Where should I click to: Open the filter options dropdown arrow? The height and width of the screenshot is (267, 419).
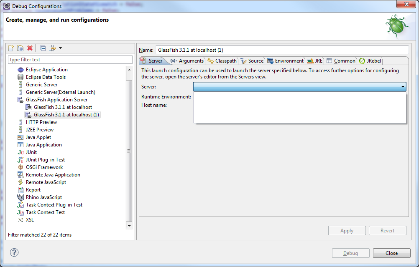point(60,48)
